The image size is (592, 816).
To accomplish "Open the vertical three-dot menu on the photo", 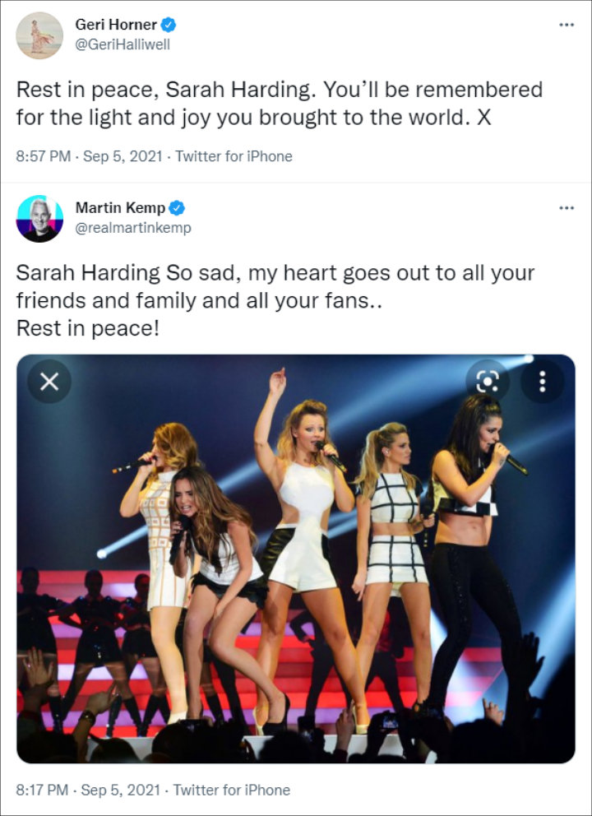I will pyautogui.click(x=543, y=382).
